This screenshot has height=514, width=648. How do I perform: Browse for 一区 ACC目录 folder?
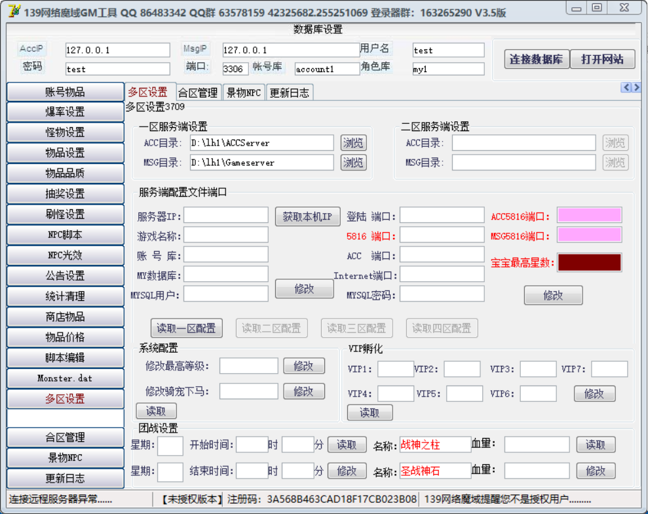353,143
